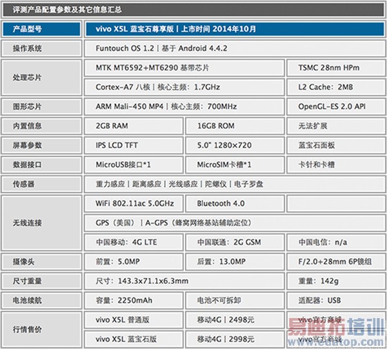Image resolution: width=387 pixels, height=349 pixels.
Task: Click the 中国移动: 4G LTE cell
Action: 134,242
